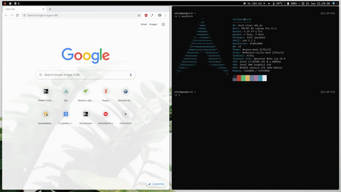Focus the Google search box on the page
341x192 pixels.
coord(86,75)
